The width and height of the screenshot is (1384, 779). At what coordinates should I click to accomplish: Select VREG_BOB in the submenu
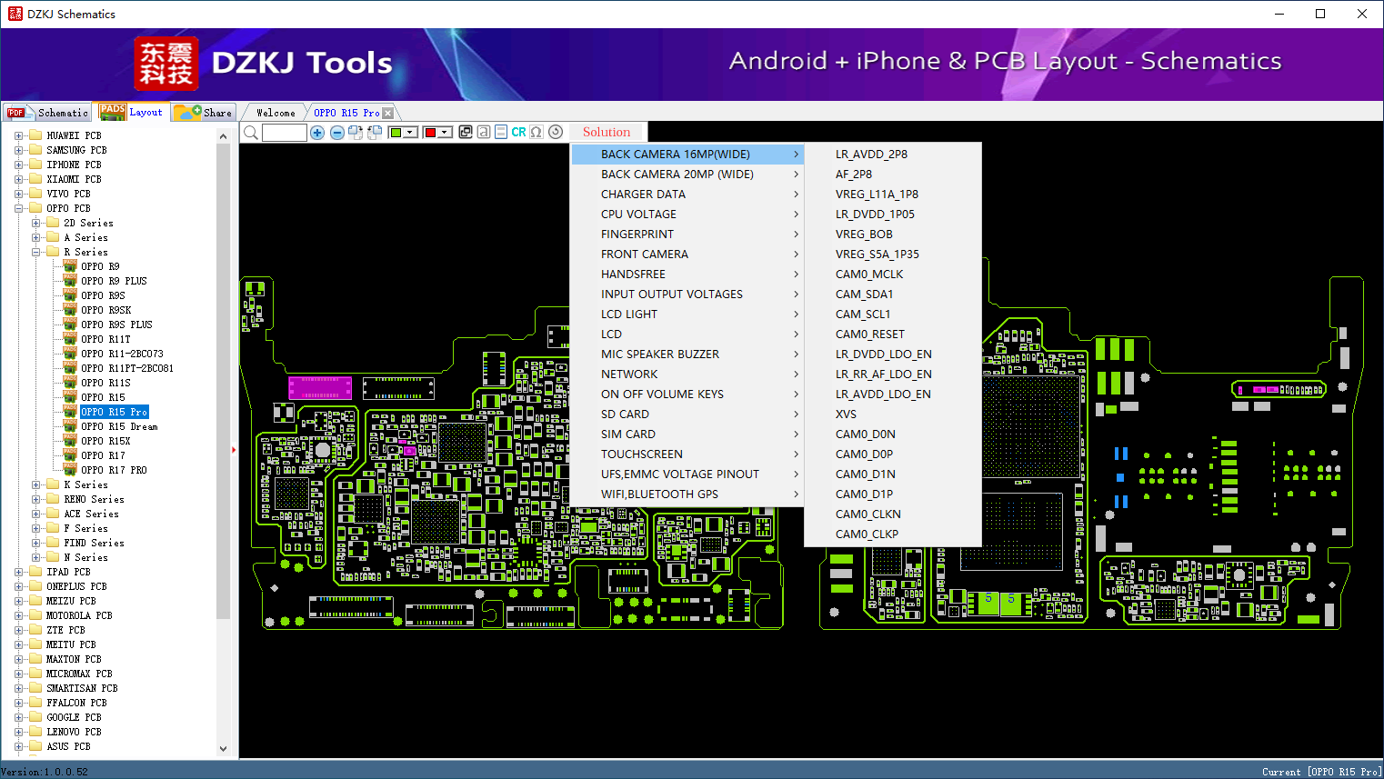[893, 234]
